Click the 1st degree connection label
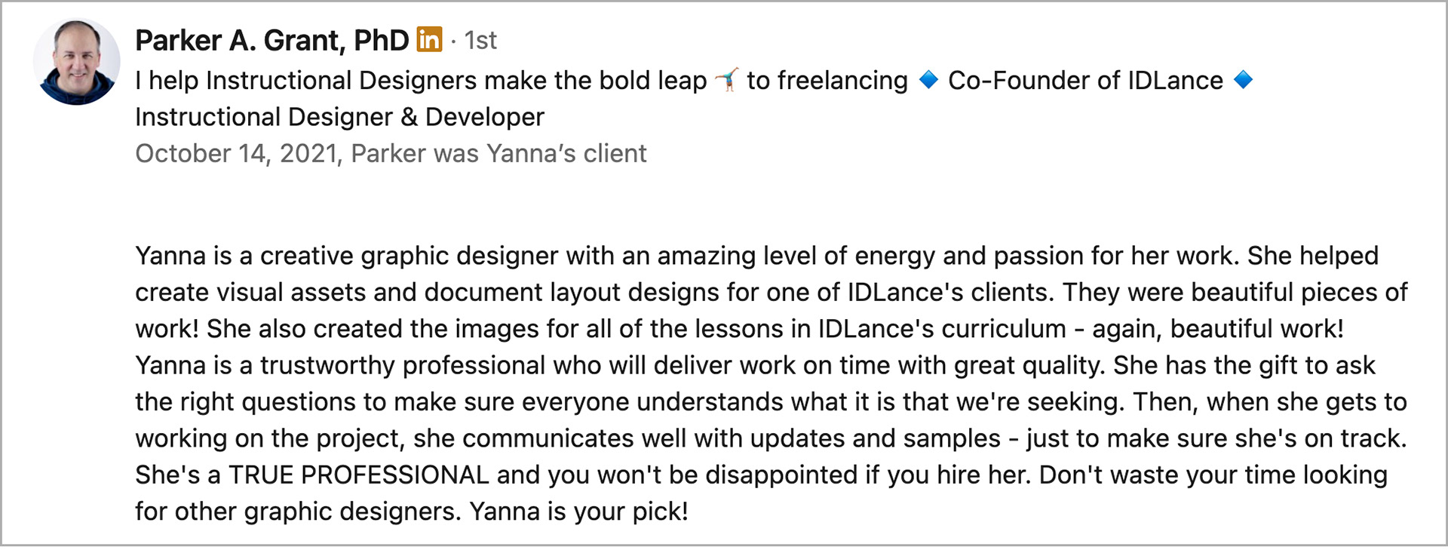Screen dimensions: 1448x550 pos(480,41)
